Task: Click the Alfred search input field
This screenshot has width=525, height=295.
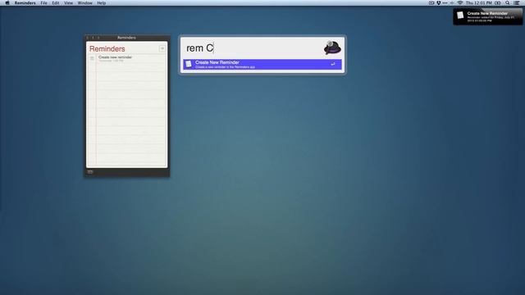Action: 253,48
